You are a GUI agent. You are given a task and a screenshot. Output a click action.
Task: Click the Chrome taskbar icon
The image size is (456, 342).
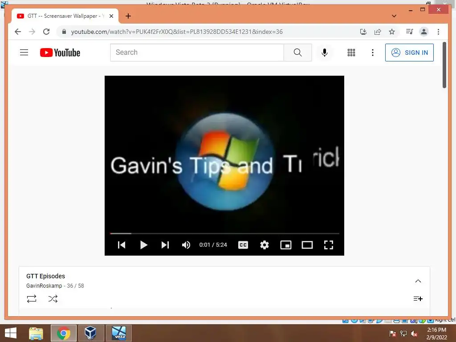63,333
